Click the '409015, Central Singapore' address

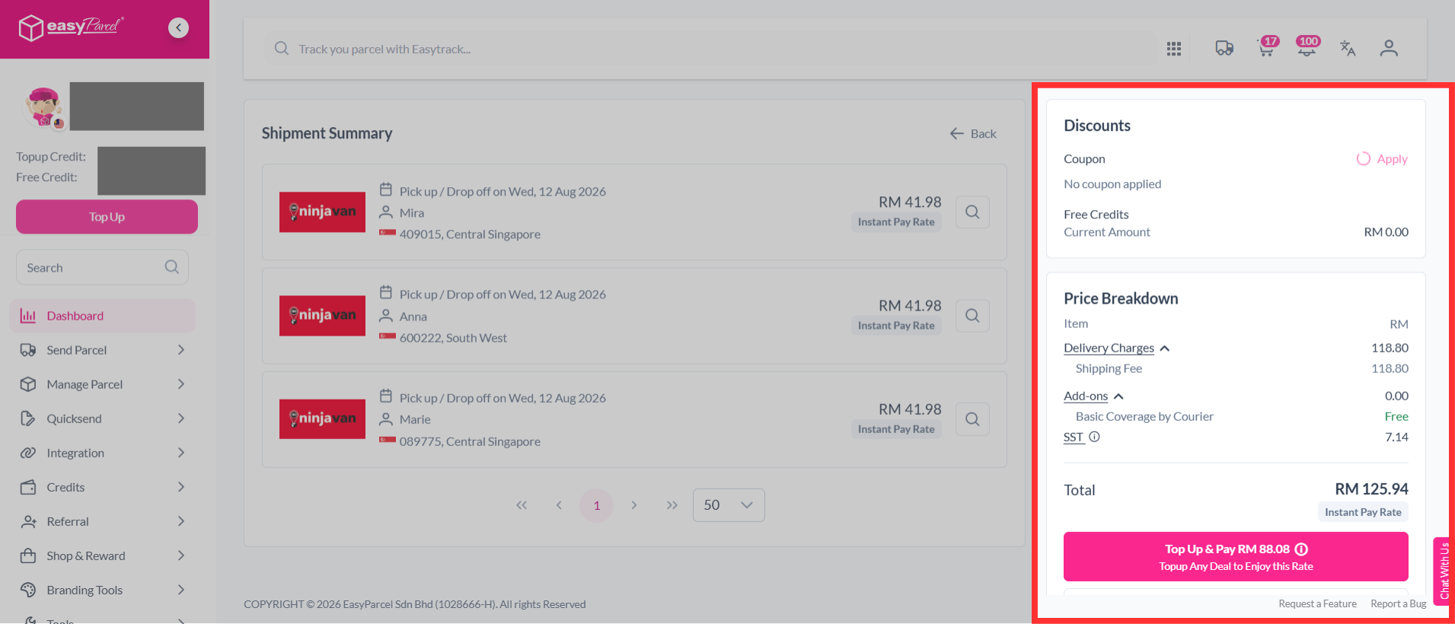(470, 234)
